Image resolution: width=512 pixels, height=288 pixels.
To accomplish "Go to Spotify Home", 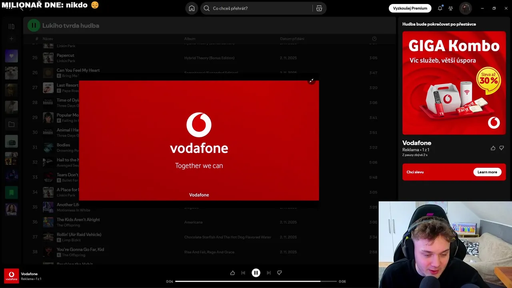I will click(x=192, y=8).
